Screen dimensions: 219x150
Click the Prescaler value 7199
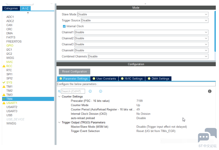coord(139,101)
